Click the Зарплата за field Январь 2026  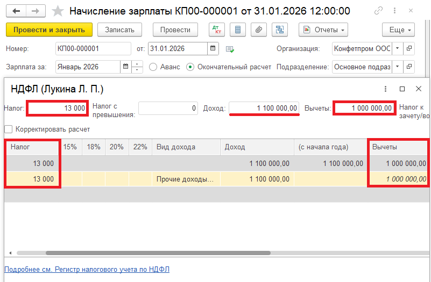[x=88, y=67]
